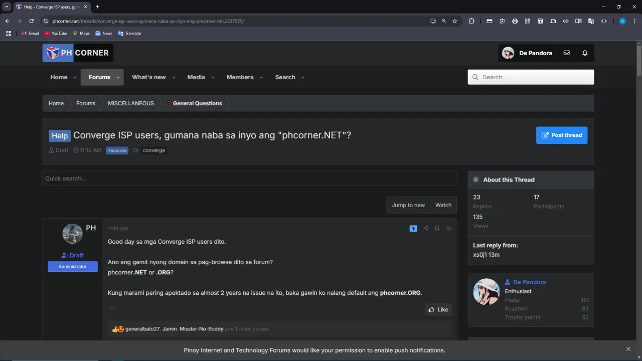Share post #1 via share icon
Viewport: 642px width, 361px height.
(425, 228)
